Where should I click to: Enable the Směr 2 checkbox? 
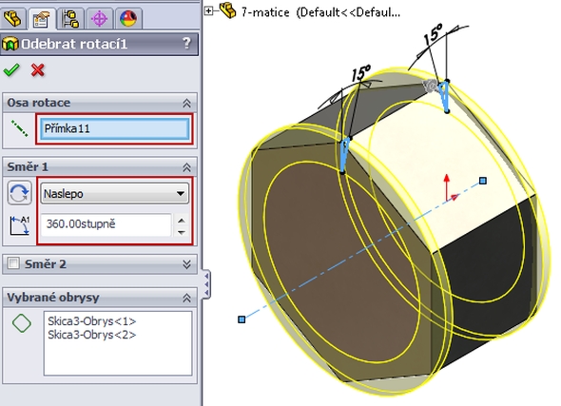(x=13, y=263)
